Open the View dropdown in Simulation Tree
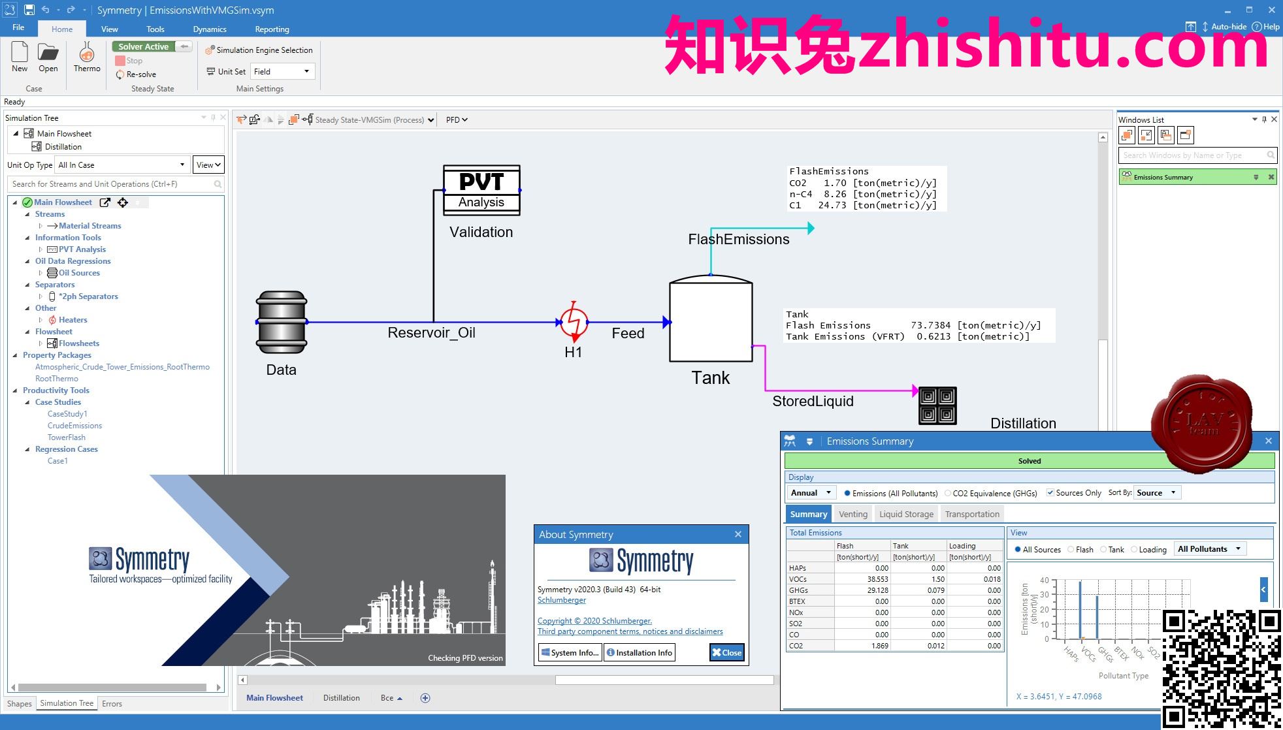 click(x=208, y=165)
